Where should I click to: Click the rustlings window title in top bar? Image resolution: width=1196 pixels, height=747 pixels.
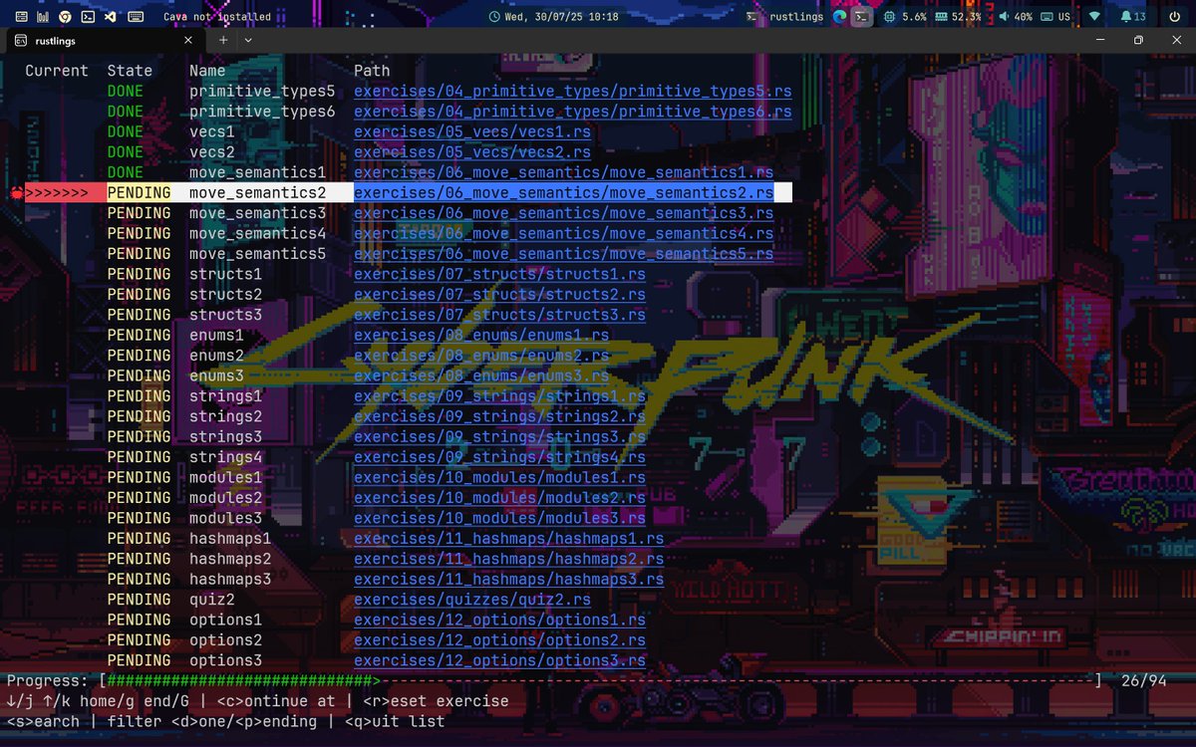[797, 17]
